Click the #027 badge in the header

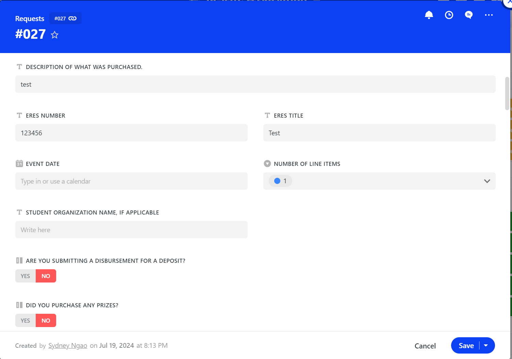(x=61, y=18)
